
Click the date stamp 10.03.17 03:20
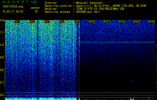click(x=13, y=11)
